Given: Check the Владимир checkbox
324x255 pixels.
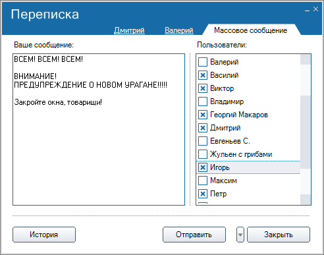Looking at the screenshot, I should 203,101.
